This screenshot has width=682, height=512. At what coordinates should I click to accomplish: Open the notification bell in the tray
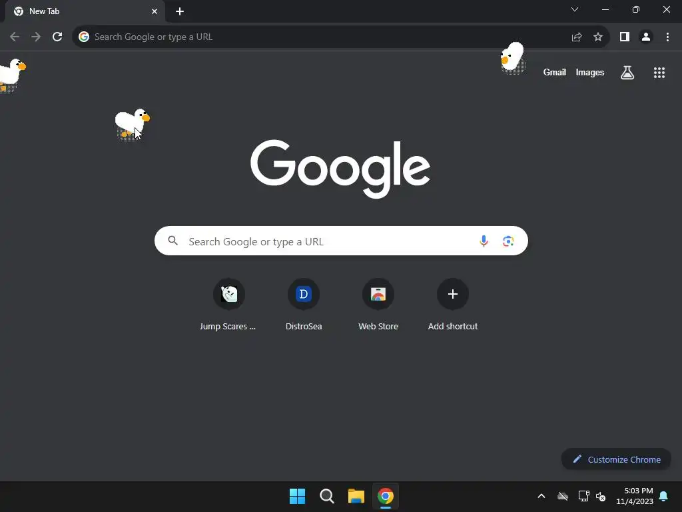coord(664,496)
